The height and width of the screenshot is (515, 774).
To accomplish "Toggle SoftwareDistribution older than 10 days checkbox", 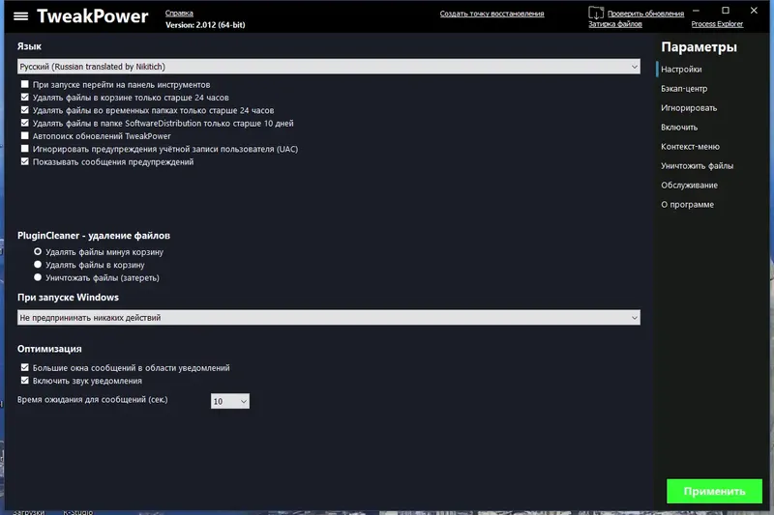I will [25, 123].
